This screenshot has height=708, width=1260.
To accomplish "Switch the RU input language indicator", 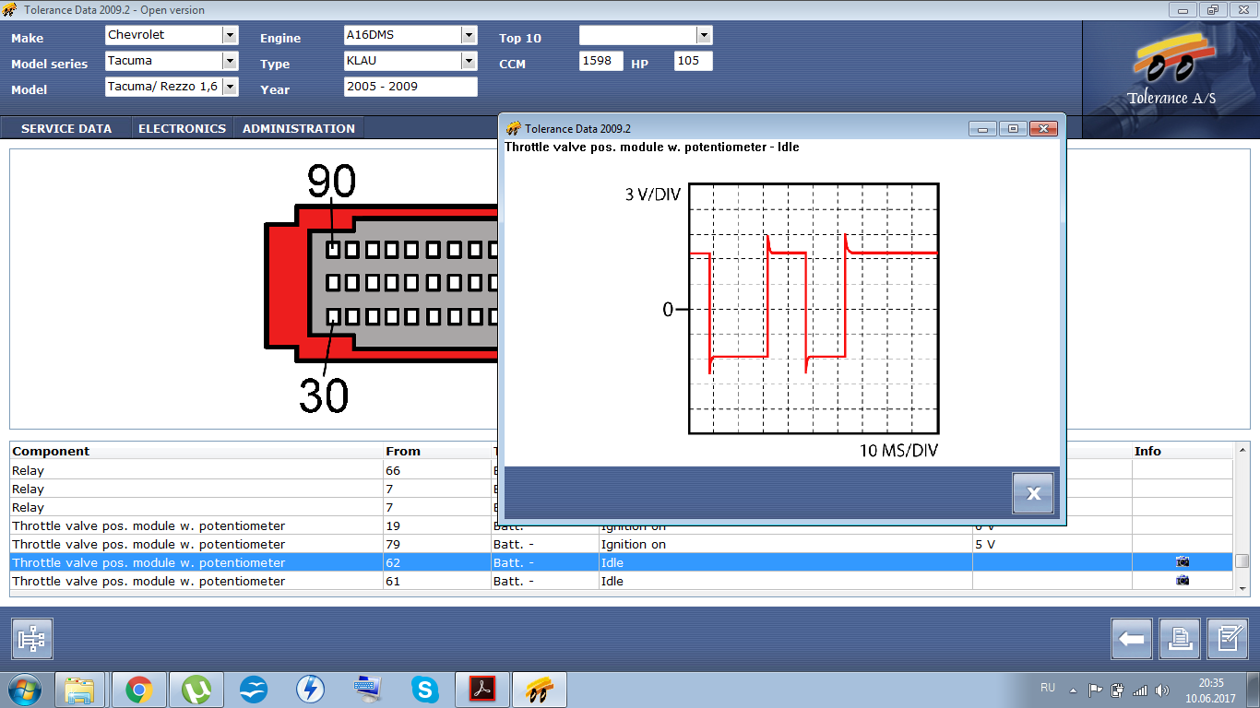I will (x=1048, y=688).
